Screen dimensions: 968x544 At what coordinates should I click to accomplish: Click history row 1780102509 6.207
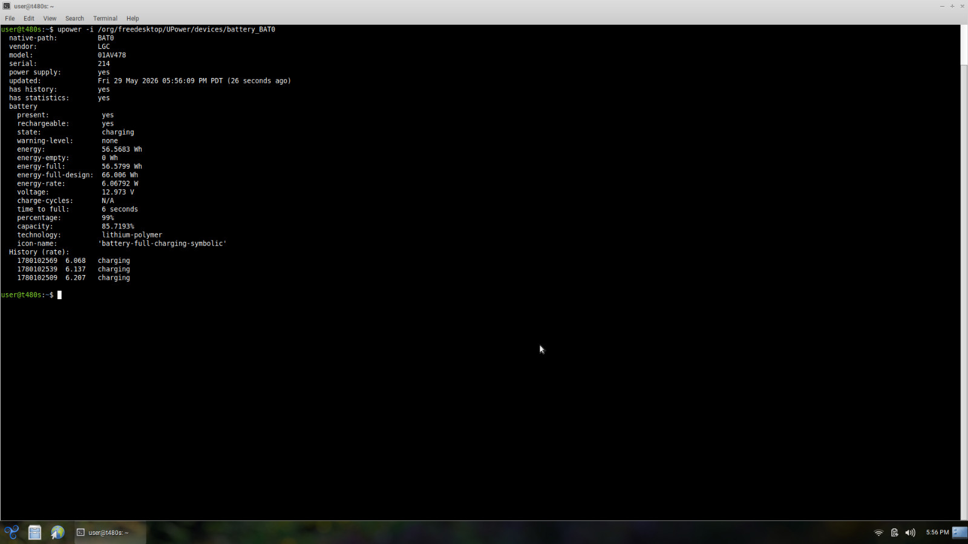coord(73,278)
